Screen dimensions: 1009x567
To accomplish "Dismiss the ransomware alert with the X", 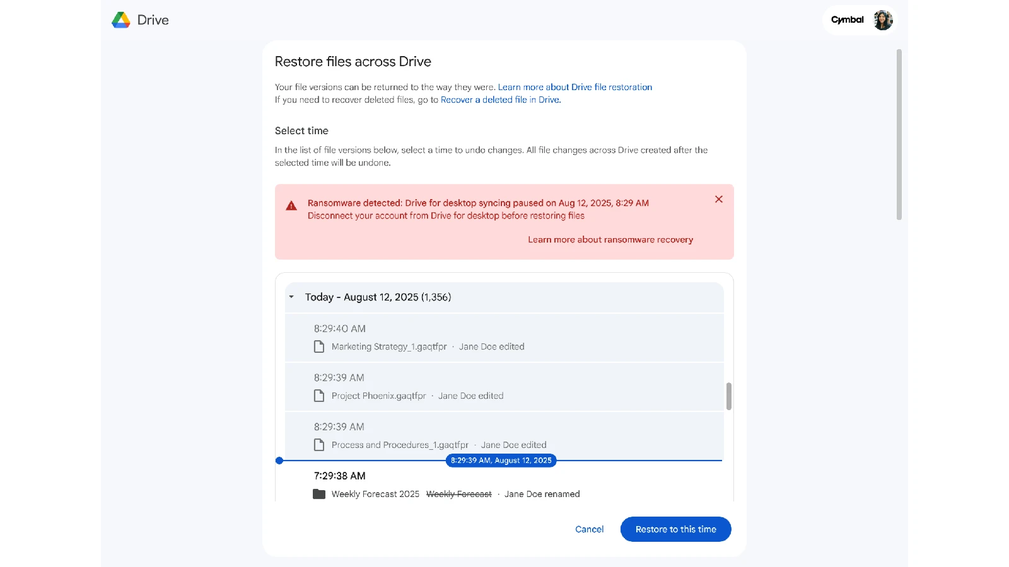I will (x=718, y=199).
